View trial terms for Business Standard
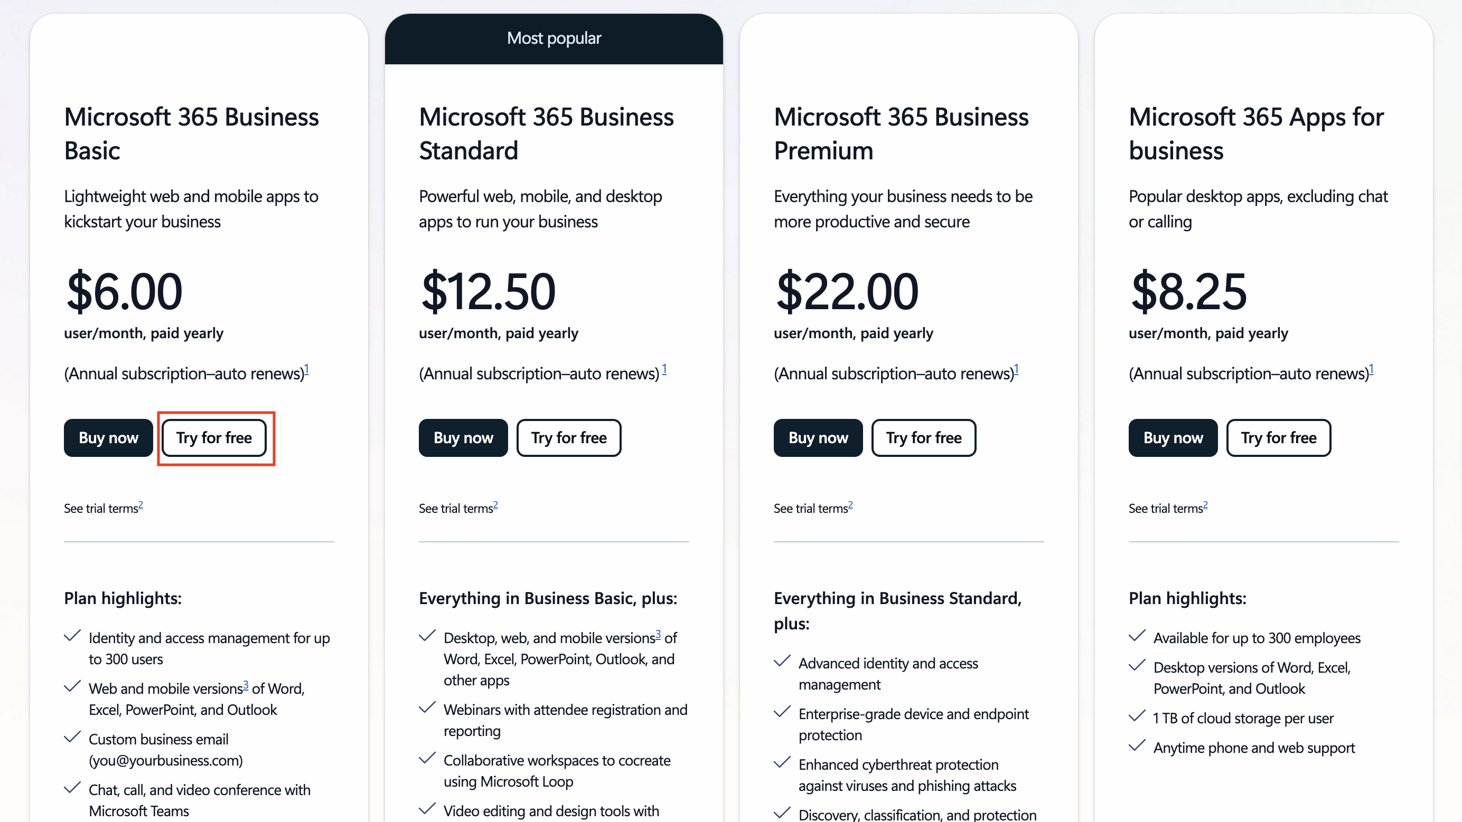This screenshot has width=1462, height=822. [455, 508]
